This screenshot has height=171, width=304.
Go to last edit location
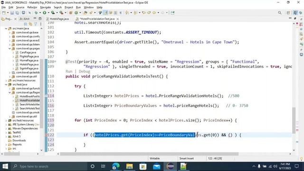pos(143,13)
